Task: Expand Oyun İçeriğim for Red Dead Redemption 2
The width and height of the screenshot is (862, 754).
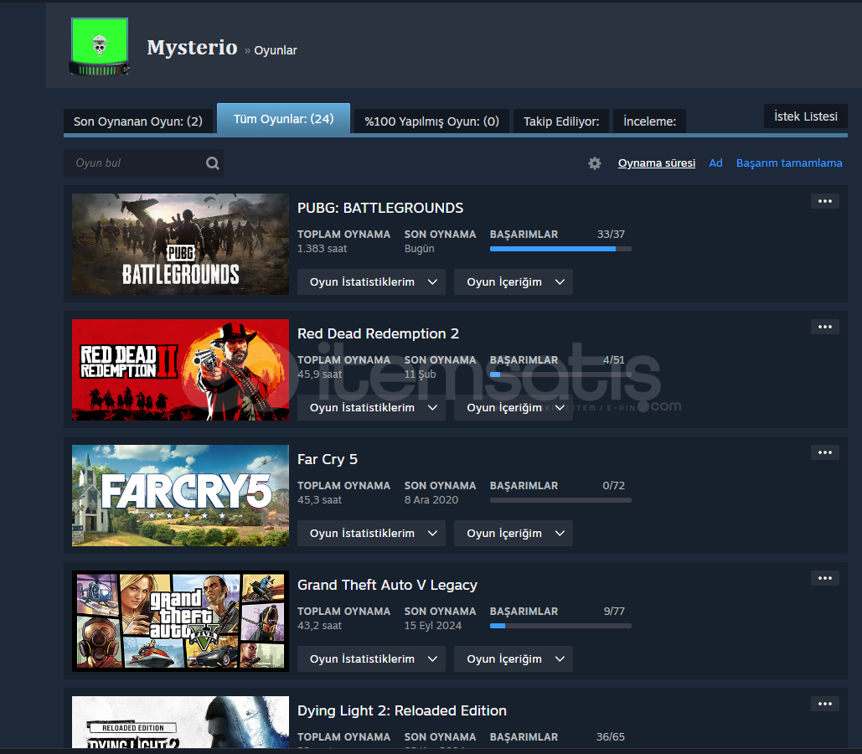Action: point(513,407)
